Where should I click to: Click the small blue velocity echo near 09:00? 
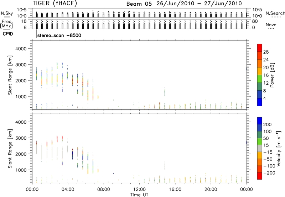coord(113,174)
